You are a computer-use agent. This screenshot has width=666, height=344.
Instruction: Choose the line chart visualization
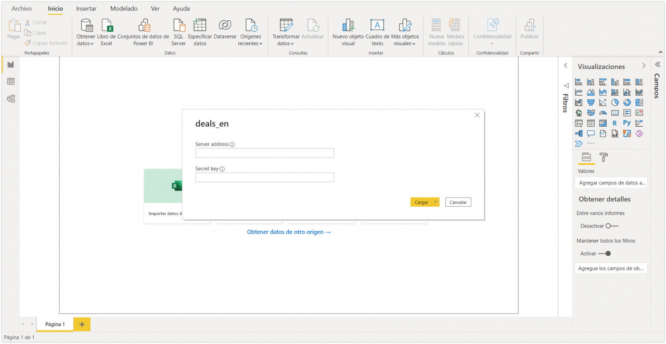coord(579,92)
